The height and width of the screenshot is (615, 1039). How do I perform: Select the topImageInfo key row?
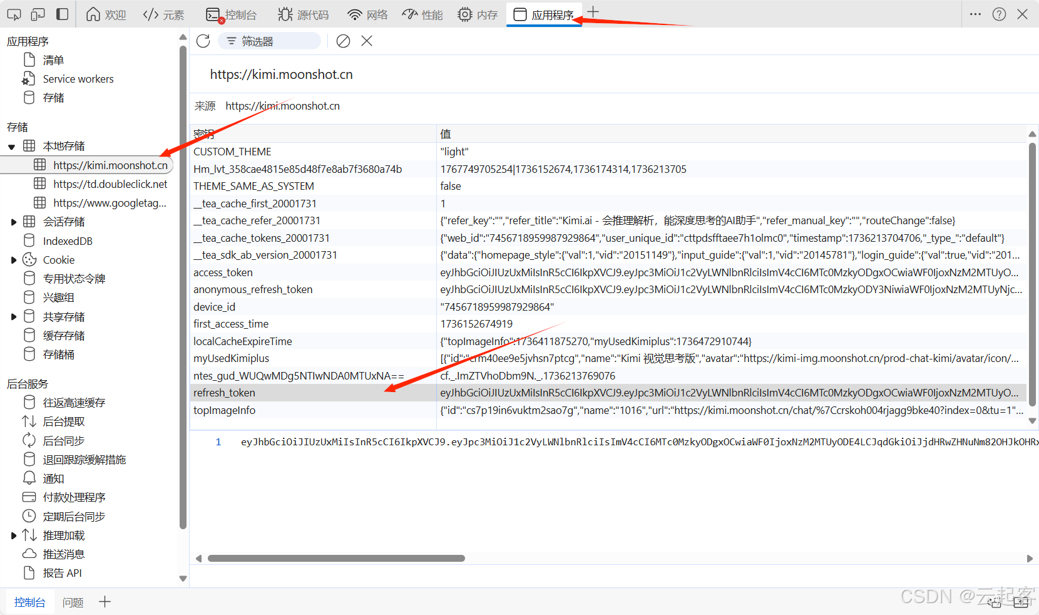[x=608, y=410]
